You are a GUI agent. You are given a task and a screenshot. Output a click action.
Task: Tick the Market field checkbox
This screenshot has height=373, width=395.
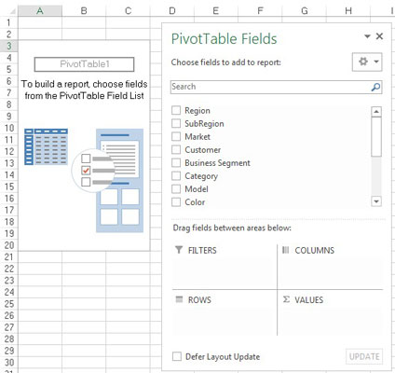[176, 136]
